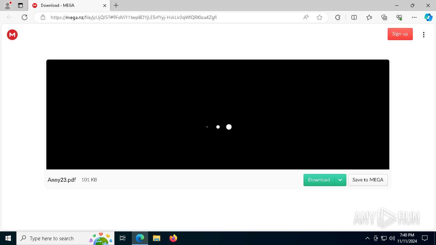Minimize the Edge window
The image size is (436, 245).
coord(397,5)
